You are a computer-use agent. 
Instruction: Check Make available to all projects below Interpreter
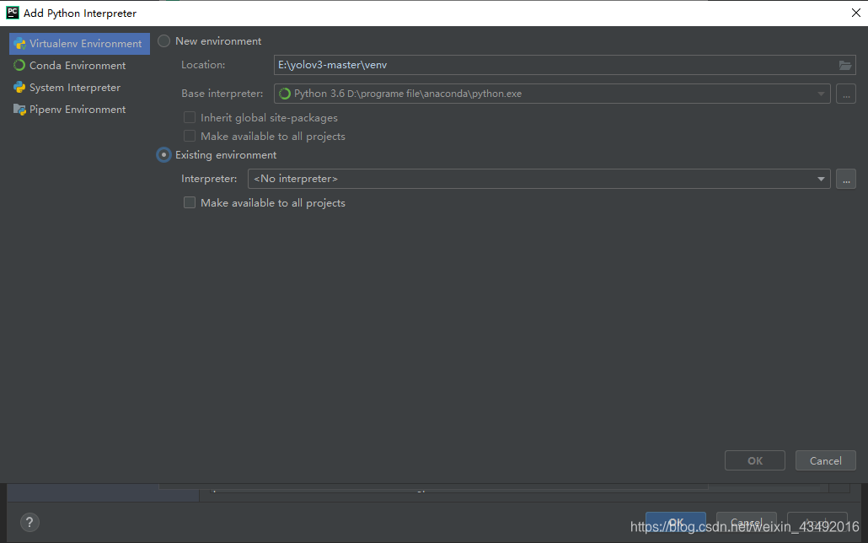tap(190, 202)
